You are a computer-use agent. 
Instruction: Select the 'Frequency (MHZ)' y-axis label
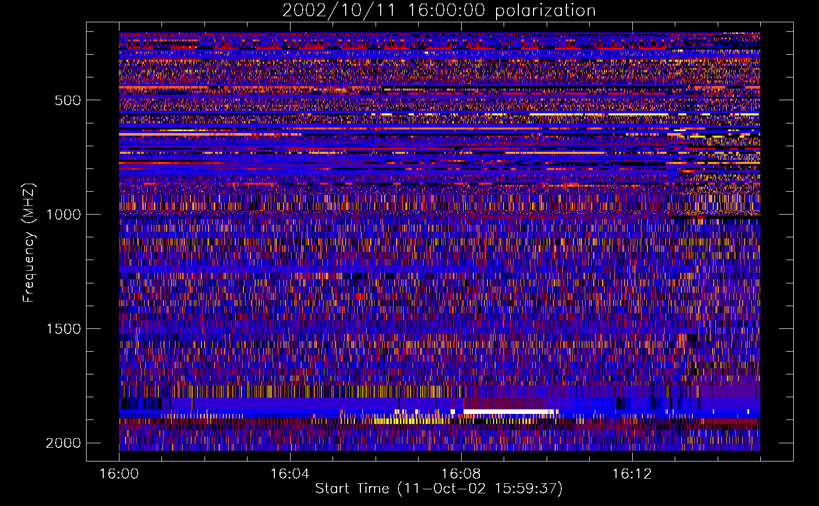[x=29, y=243]
